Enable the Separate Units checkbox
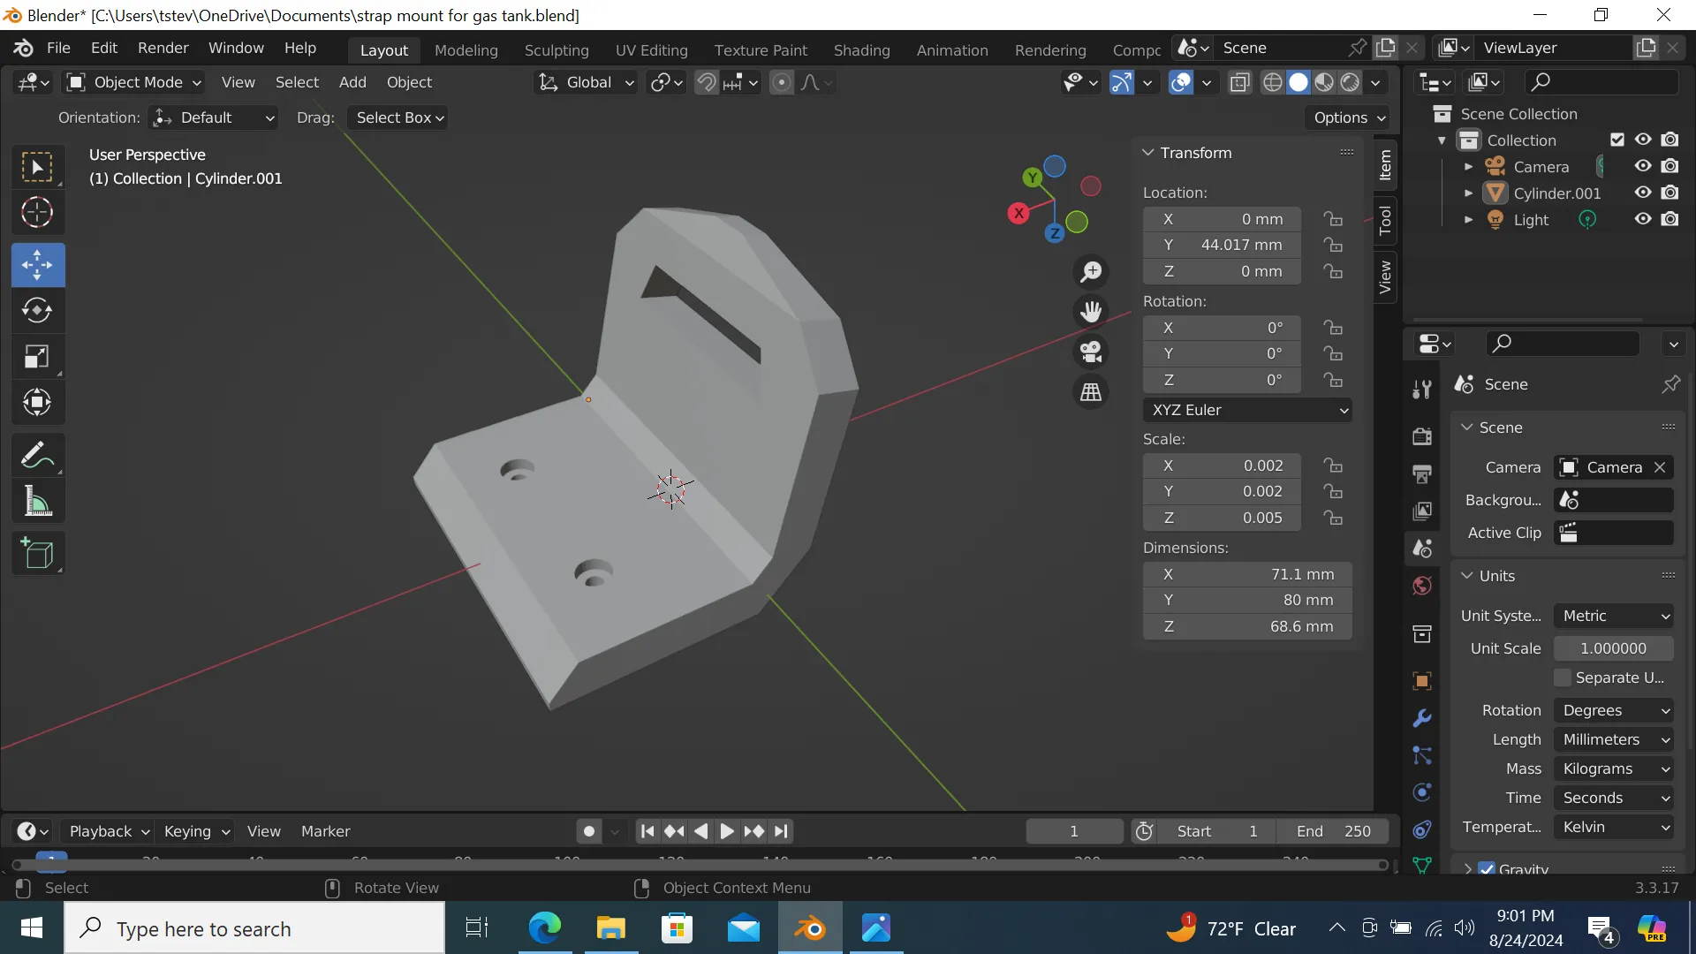The height and width of the screenshot is (954, 1696). point(1563,678)
